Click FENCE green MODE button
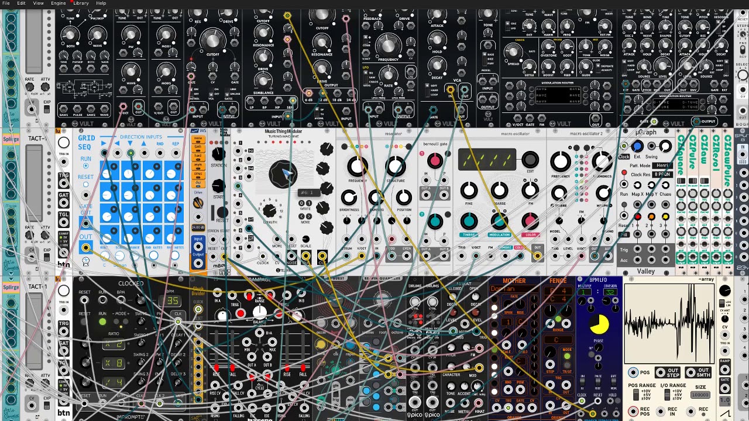Image resolution: width=749 pixels, height=421 pixels. pos(567,356)
